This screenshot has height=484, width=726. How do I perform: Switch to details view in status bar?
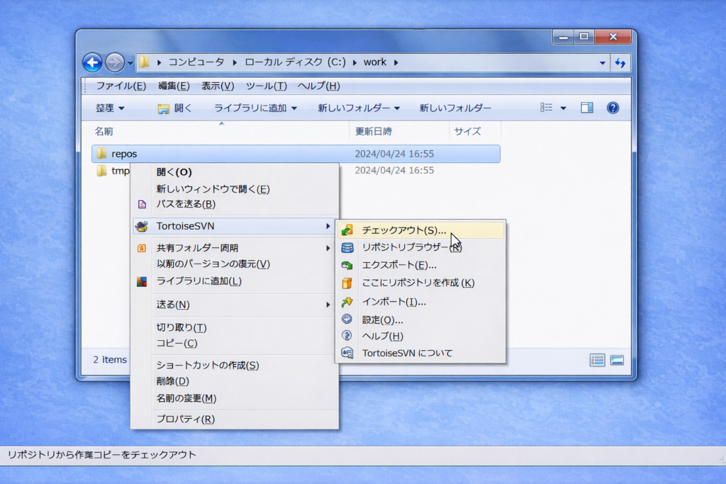(598, 360)
